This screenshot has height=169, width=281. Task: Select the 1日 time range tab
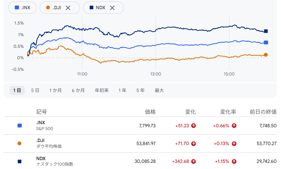click(17, 90)
